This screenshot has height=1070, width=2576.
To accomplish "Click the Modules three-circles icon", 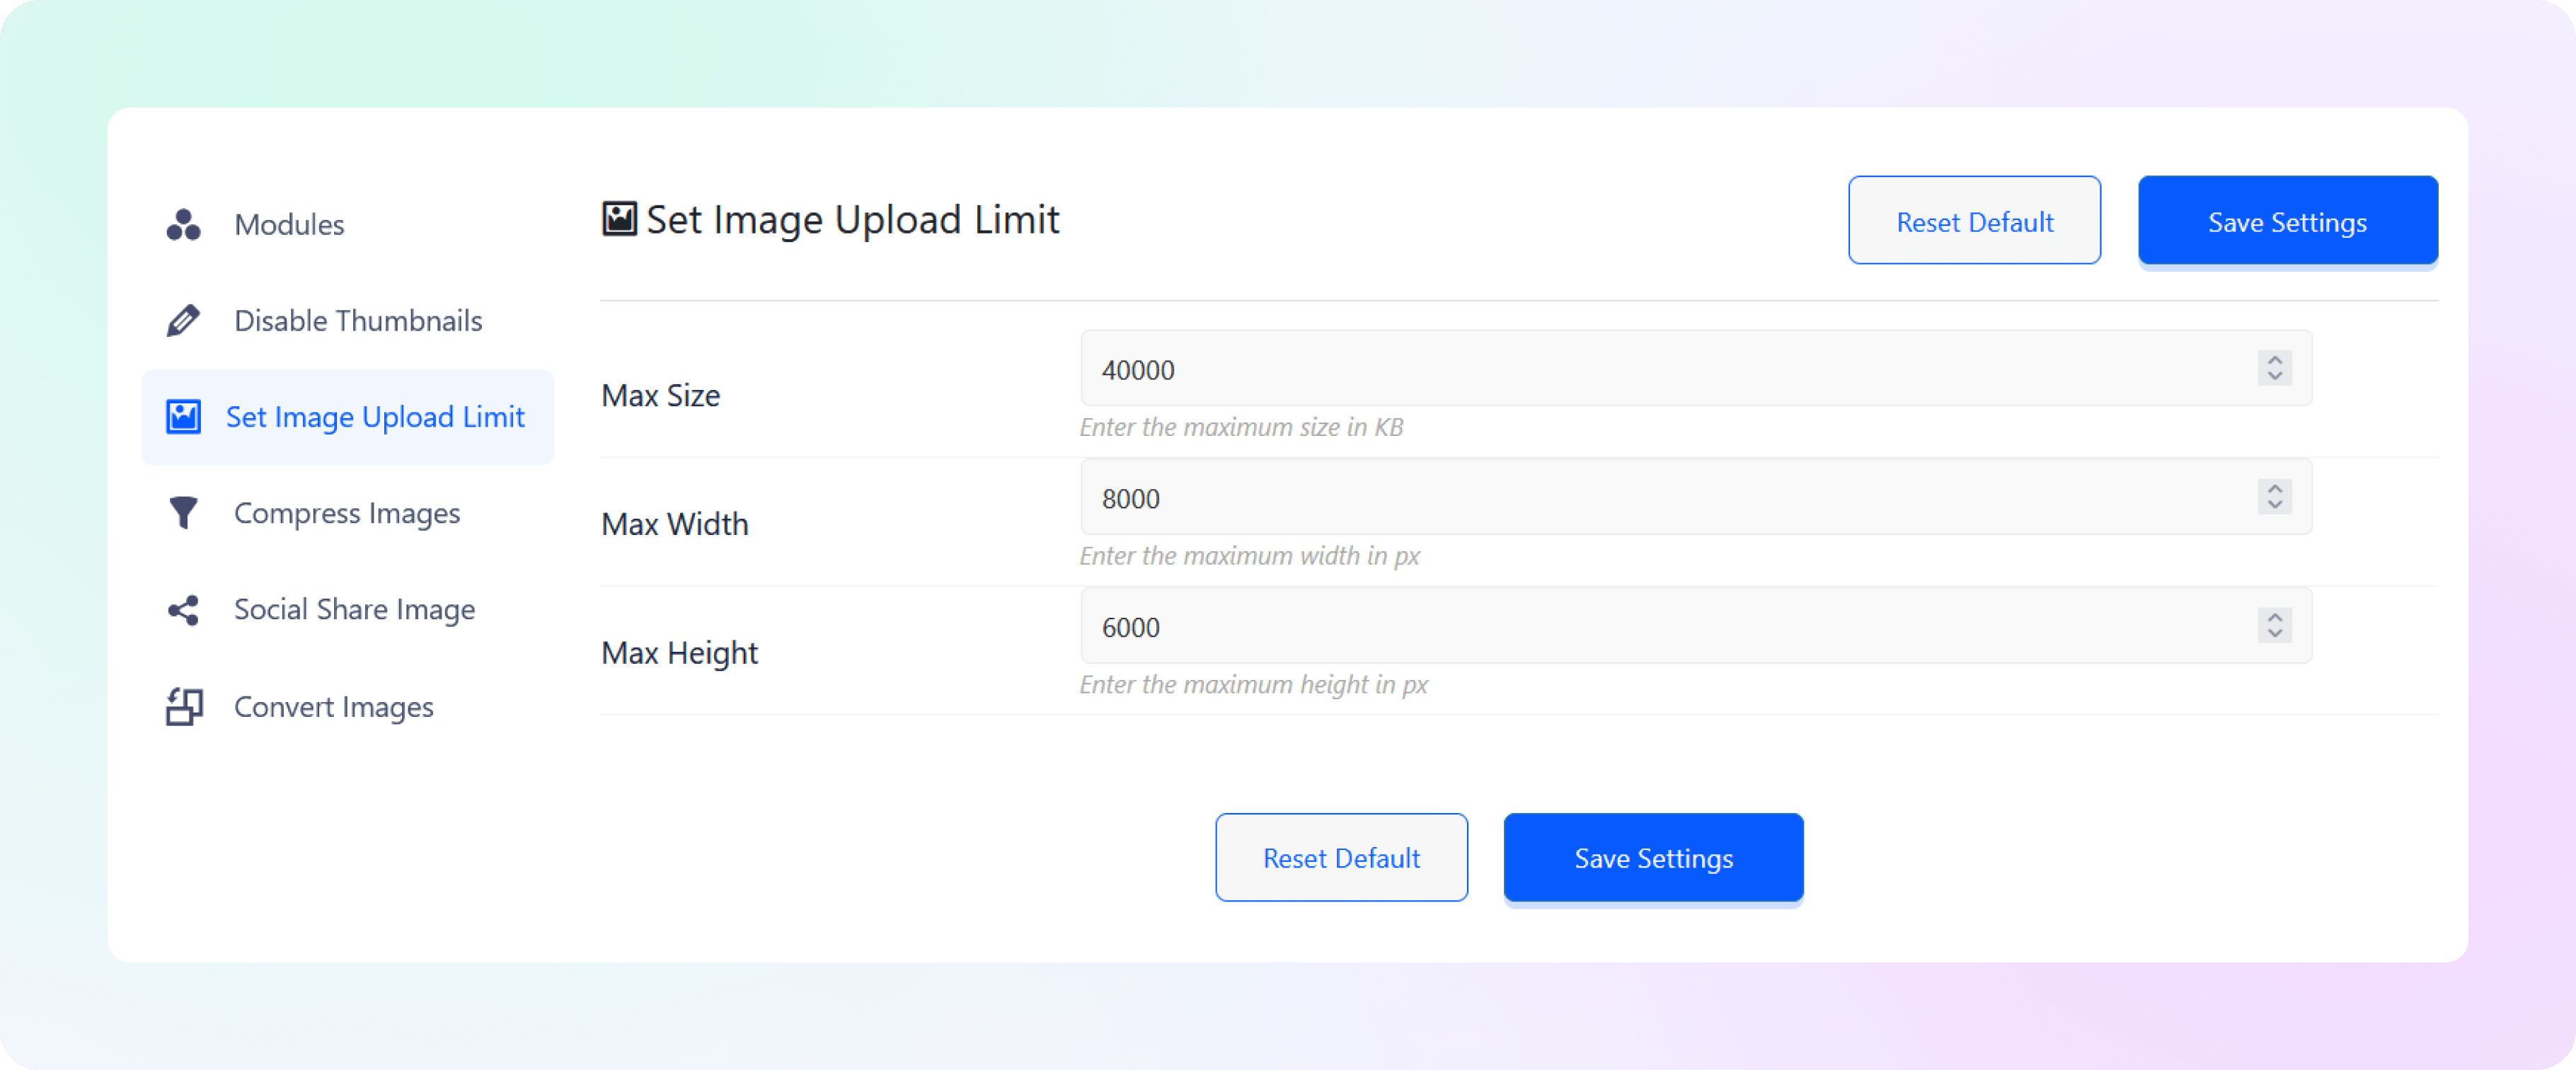I will [184, 225].
